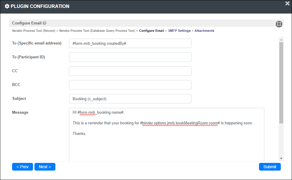Image resolution: width=292 pixels, height=180 pixels.
Task: Submit the plugin configuration
Action: coord(270,167)
